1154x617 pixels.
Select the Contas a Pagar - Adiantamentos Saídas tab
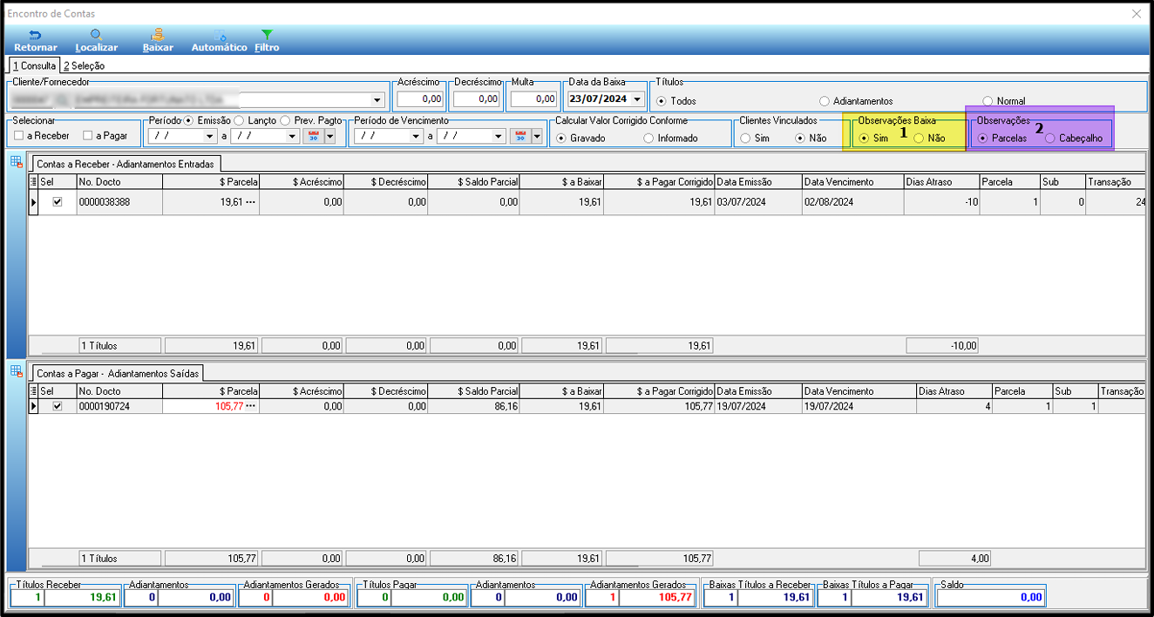tap(118, 373)
